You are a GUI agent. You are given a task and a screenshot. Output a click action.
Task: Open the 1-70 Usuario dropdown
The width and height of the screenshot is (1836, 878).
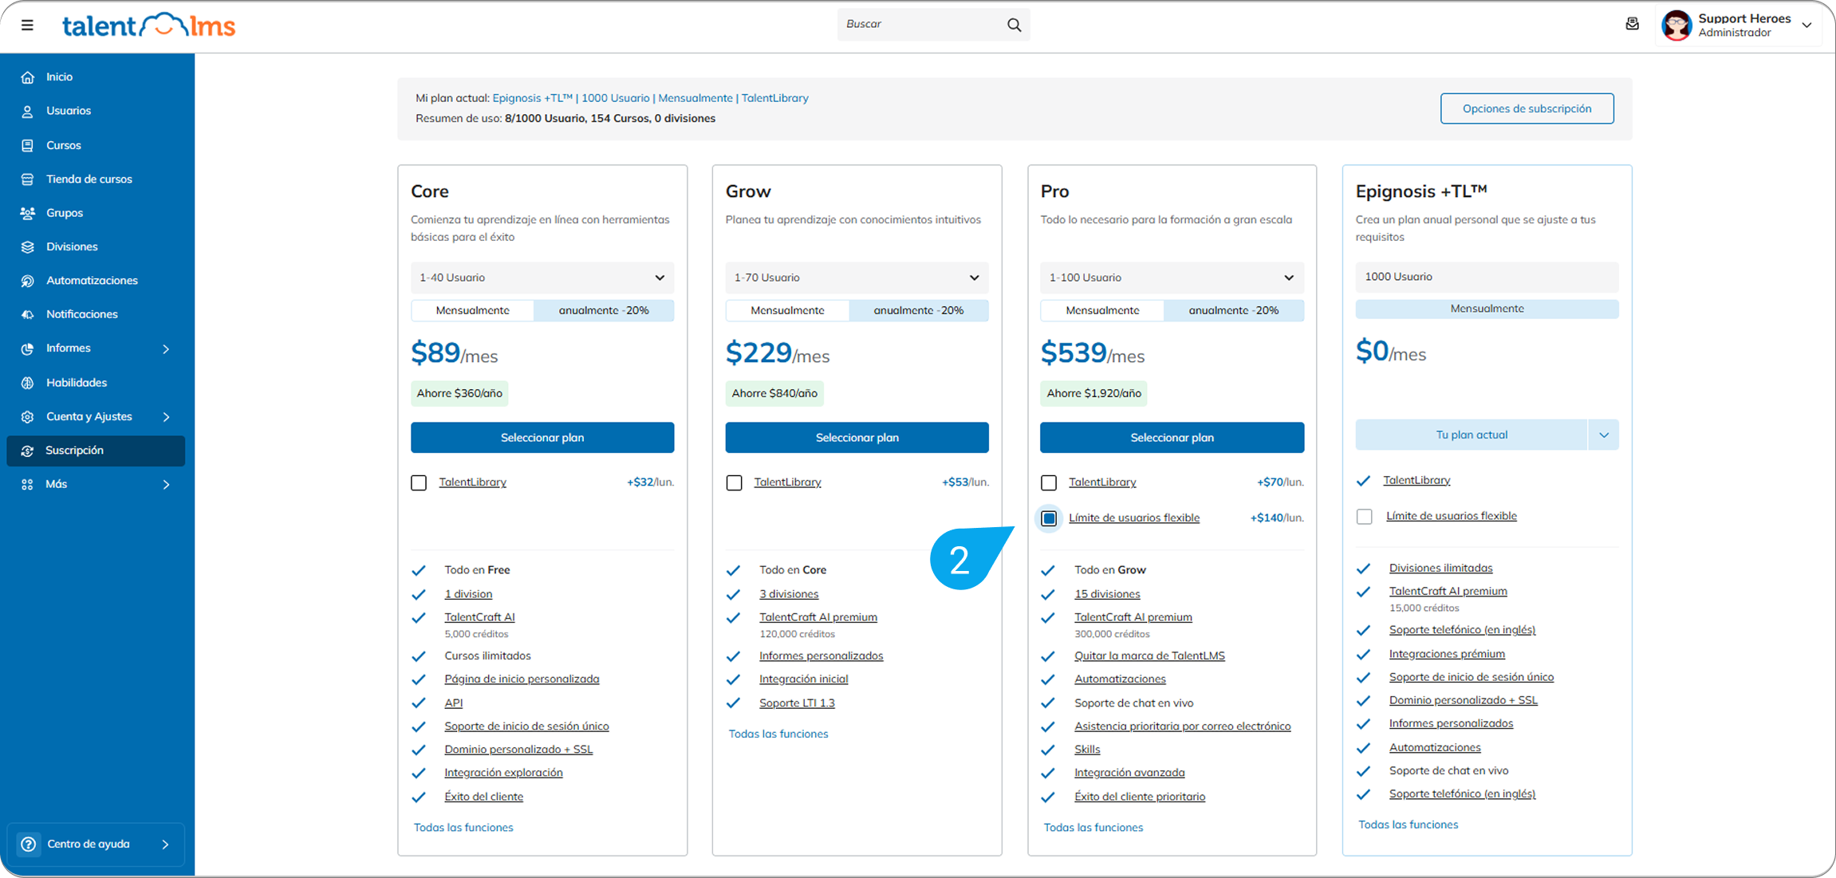857,278
